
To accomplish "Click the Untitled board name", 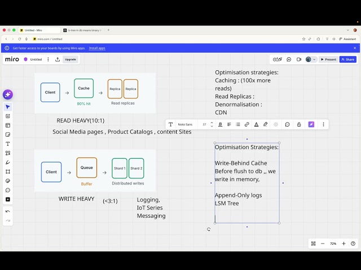I will coord(36,60).
